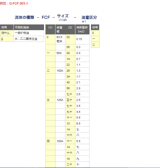The image size is (160, 168).
Task: Select oil quantity symbol 0 cell
Action: 95,33
